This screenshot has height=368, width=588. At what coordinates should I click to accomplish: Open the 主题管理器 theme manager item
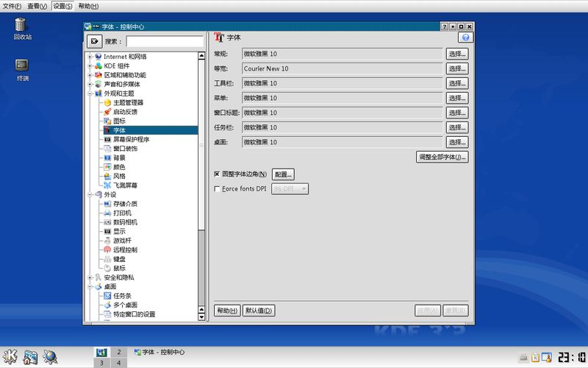[x=128, y=102]
